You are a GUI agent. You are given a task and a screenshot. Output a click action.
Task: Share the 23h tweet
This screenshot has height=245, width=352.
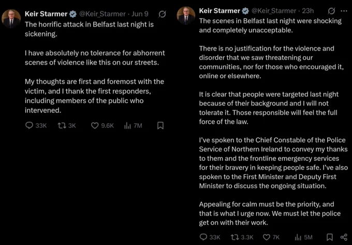coord(344,237)
